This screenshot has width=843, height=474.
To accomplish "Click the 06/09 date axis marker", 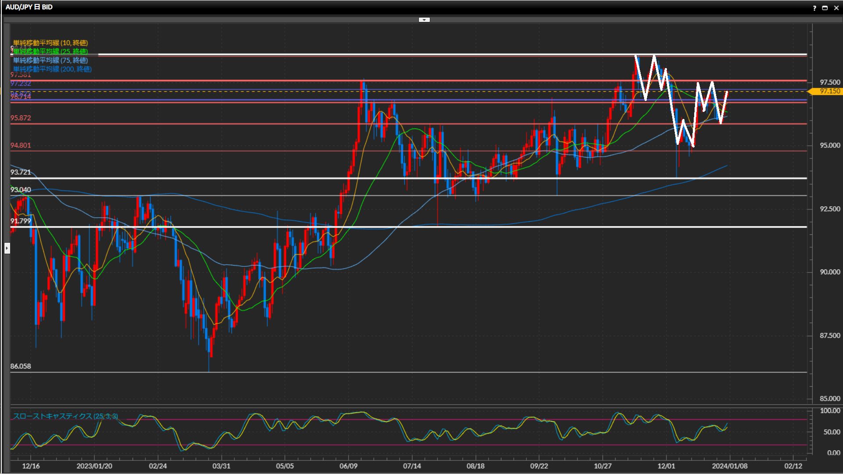I will (348, 466).
